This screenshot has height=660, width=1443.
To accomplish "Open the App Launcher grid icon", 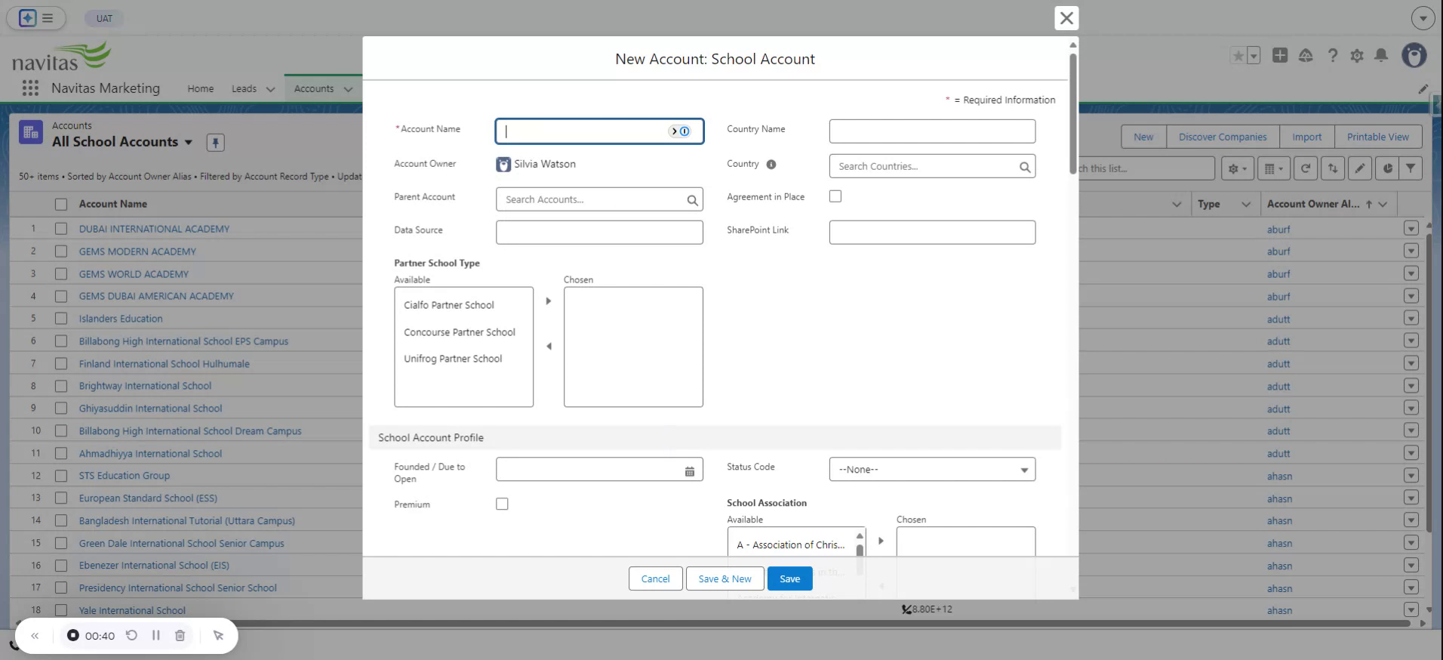I will (30, 88).
